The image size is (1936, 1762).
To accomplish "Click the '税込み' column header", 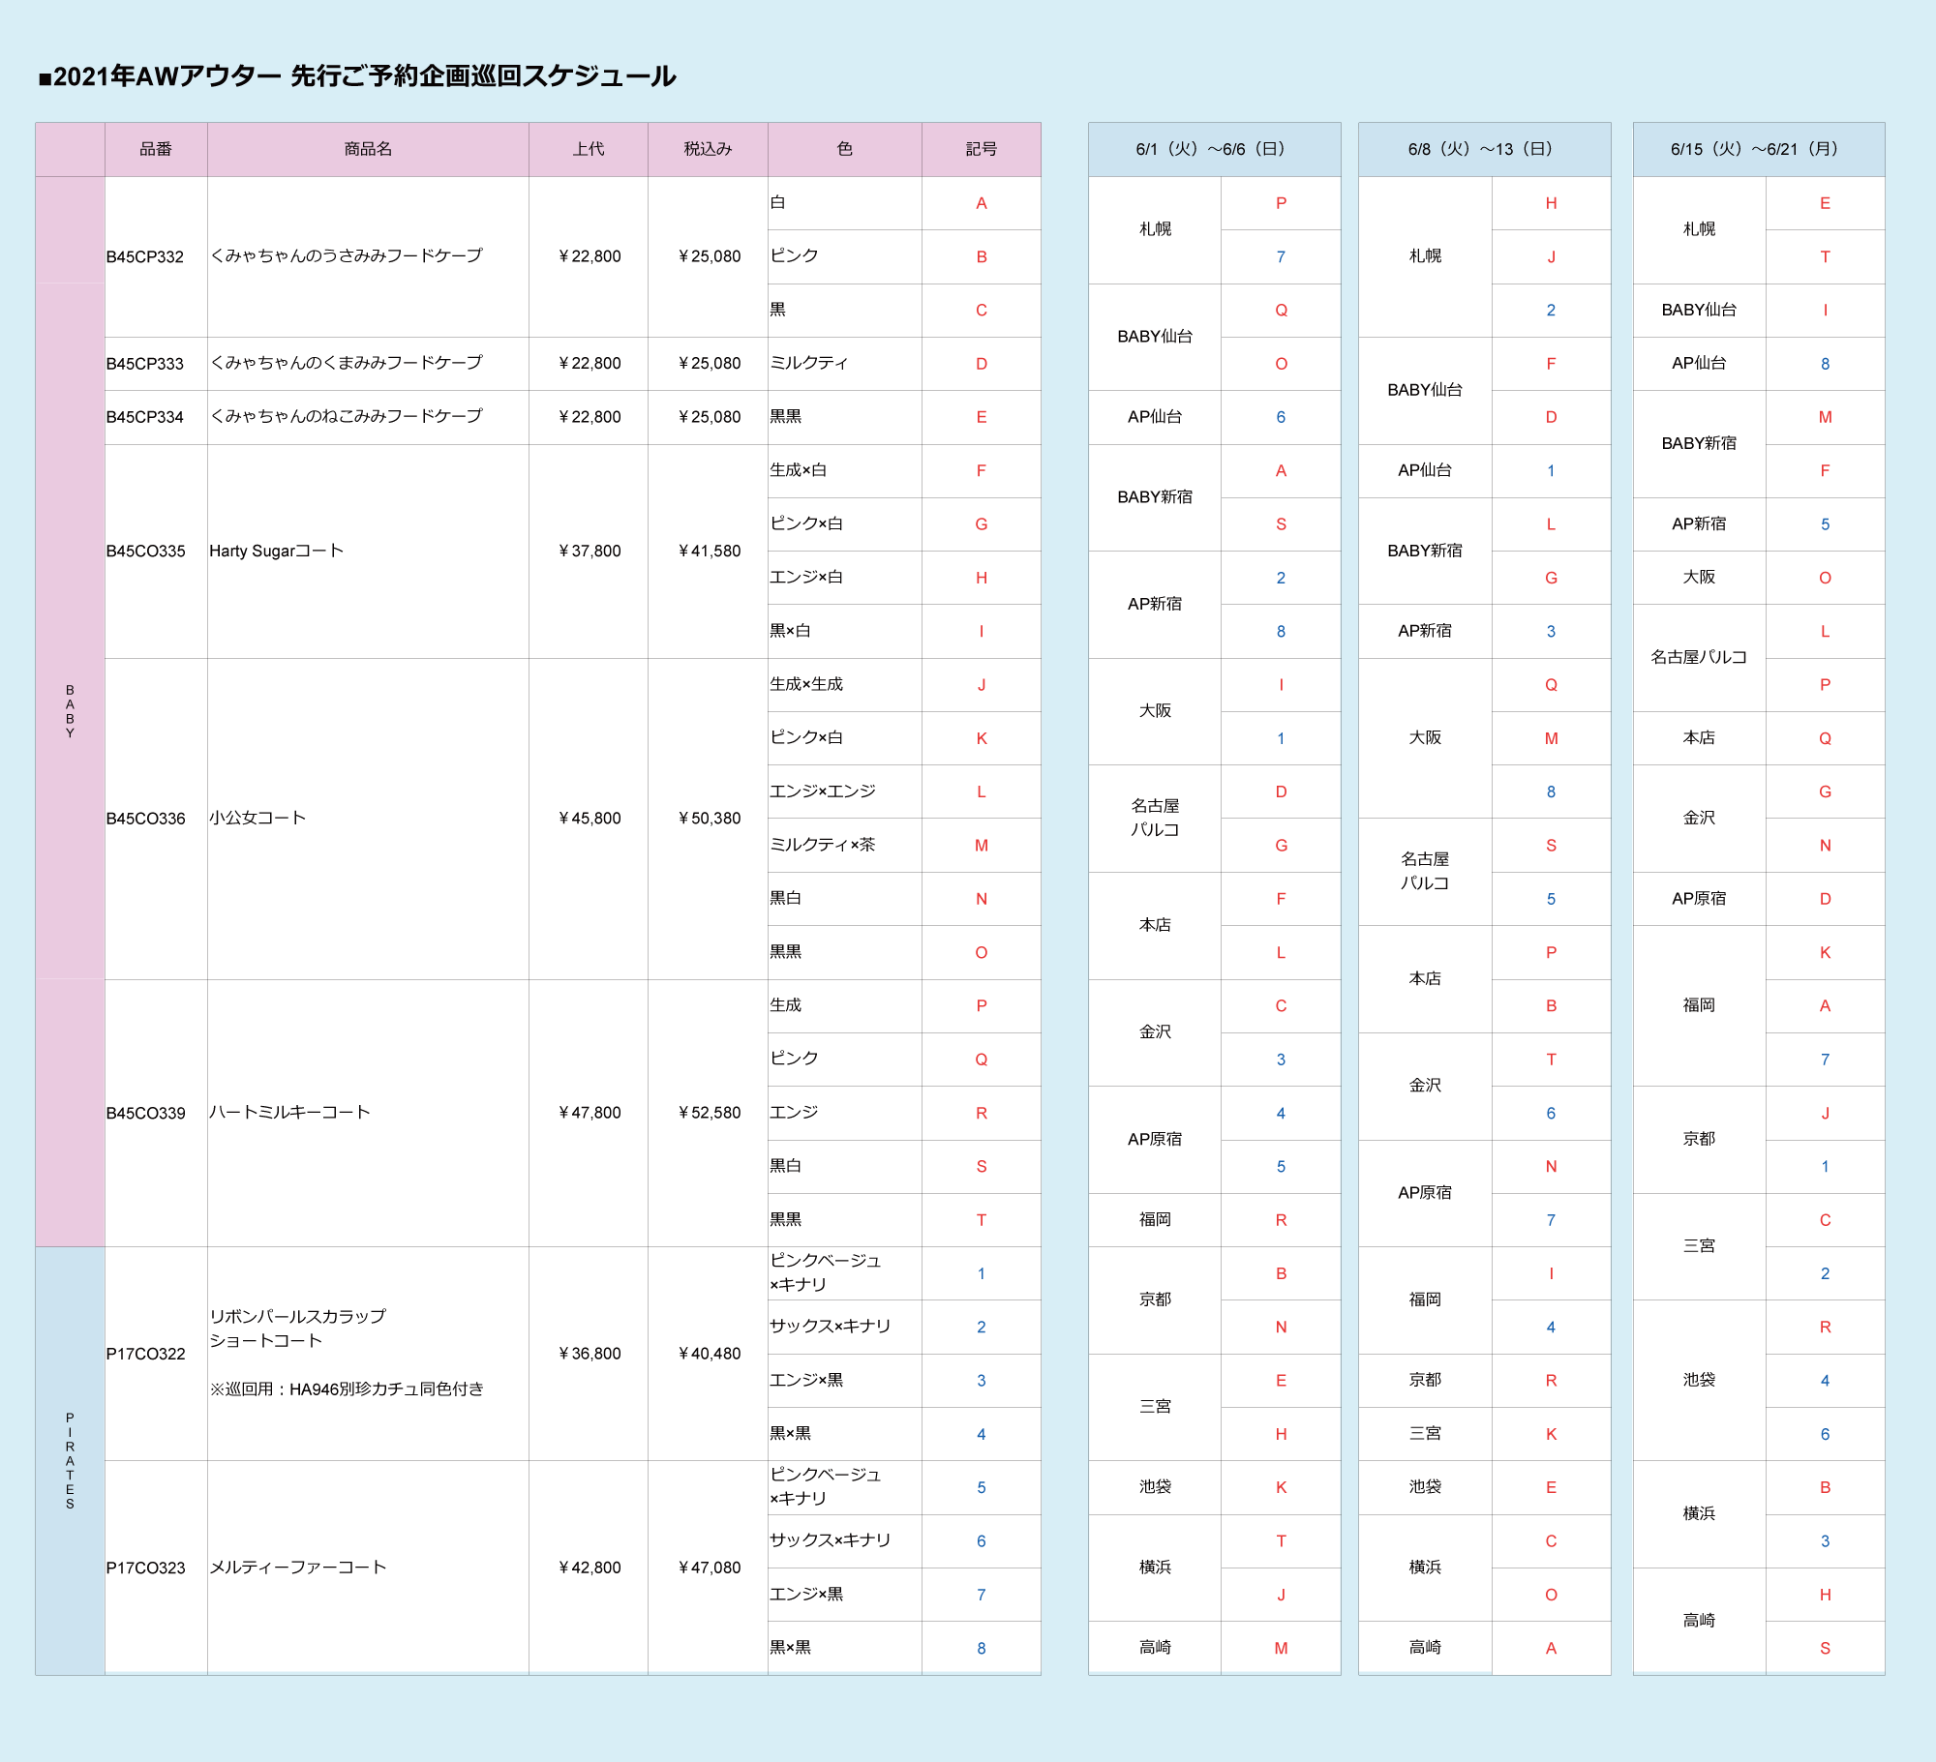I will (x=708, y=149).
